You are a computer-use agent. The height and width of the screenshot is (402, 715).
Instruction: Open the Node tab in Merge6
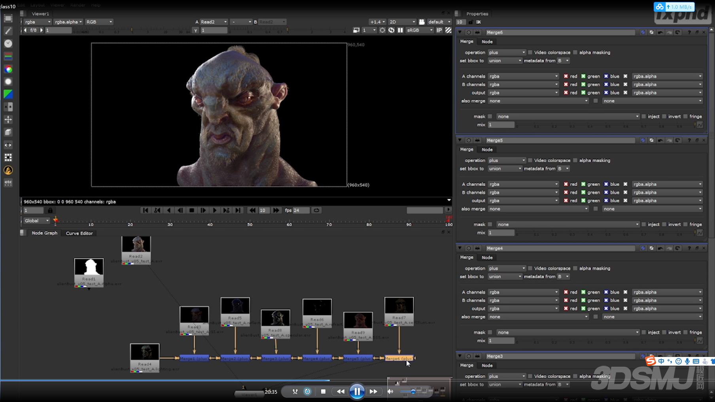pos(487,42)
